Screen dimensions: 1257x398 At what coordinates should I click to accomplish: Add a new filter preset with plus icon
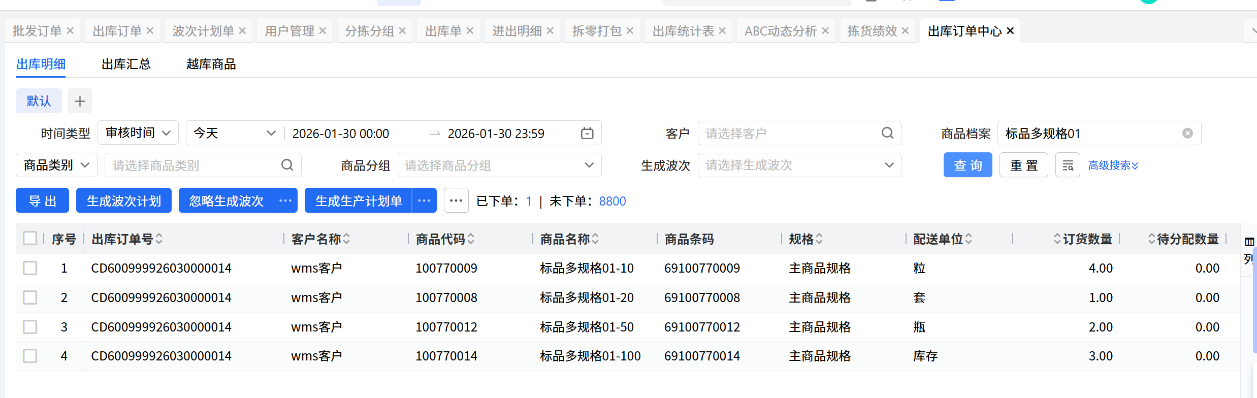(x=80, y=101)
